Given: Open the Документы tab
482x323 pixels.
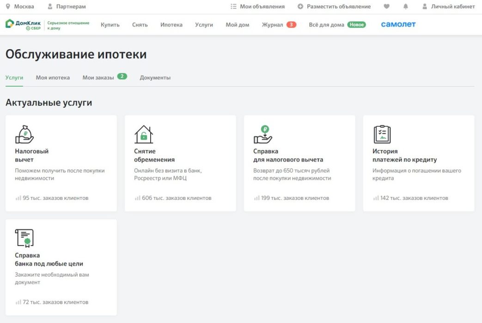Looking at the screenshot, I should (155, 78).
